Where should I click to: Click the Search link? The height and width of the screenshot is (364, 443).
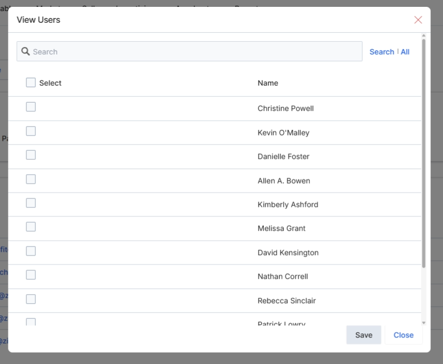coord(382,52)
